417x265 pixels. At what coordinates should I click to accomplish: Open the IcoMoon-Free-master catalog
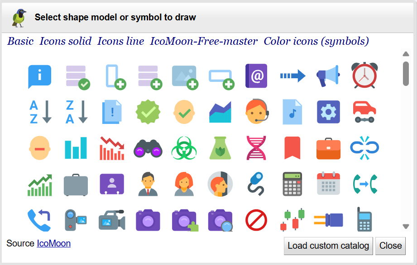click(x=202, y=41)
